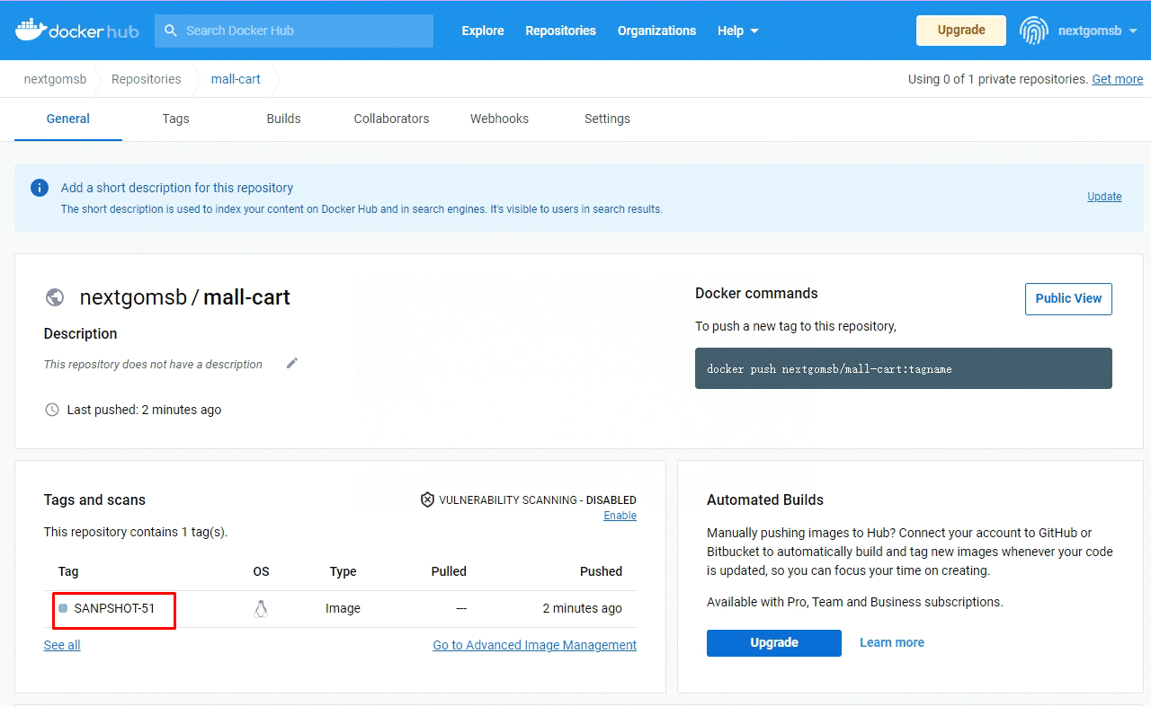Click the Last pushed: 2 minutes ago text
1151x707 pixels.
(144, 410)
